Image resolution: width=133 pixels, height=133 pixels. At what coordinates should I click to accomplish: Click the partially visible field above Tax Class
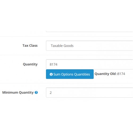click(89, 31)
